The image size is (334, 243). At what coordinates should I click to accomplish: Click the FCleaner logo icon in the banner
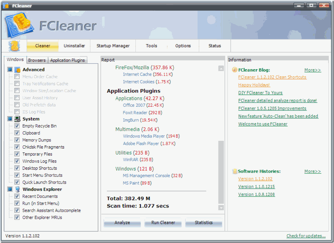(19, 25)
